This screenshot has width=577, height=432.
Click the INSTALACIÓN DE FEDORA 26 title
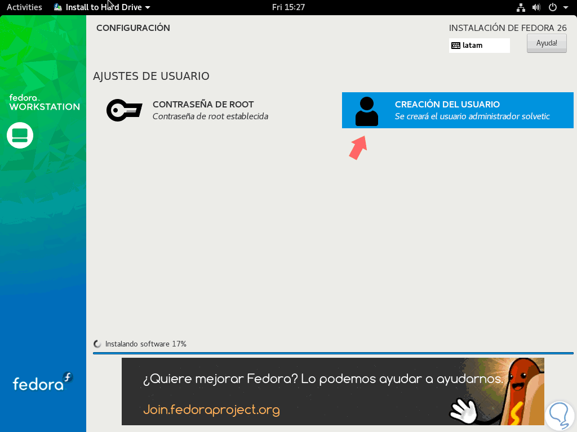508,28
